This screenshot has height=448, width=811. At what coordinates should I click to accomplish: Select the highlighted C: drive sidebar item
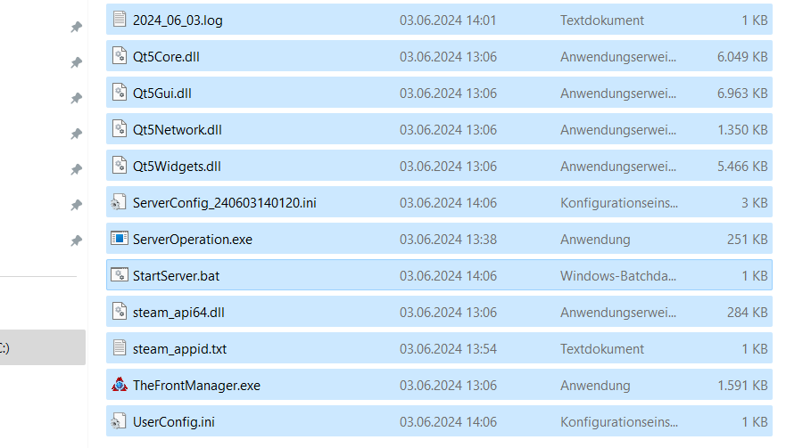click(43, 347)
